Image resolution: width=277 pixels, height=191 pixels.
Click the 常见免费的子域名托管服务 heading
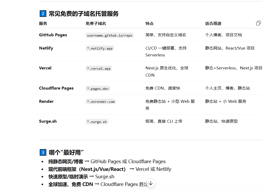click(84, 14)
